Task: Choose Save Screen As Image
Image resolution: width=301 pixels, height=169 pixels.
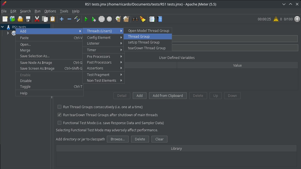Action: tap(50, 69)
